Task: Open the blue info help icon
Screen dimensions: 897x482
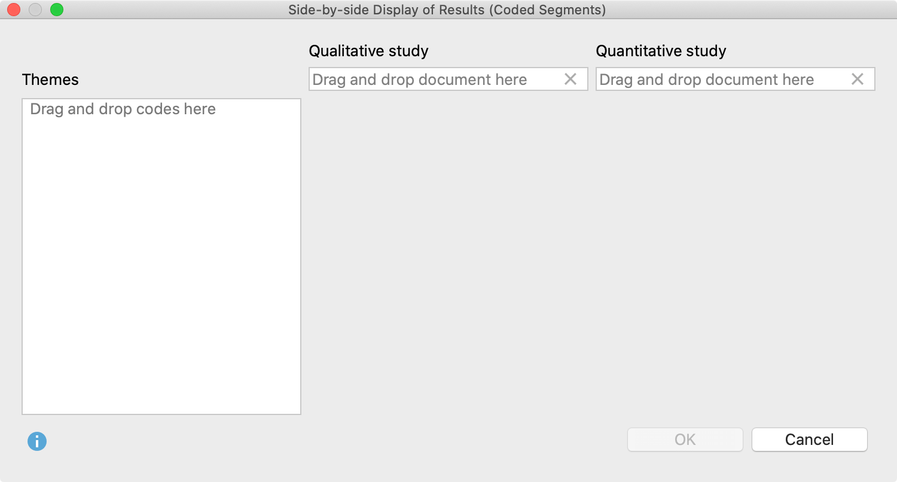Action: tap(37, 441)
